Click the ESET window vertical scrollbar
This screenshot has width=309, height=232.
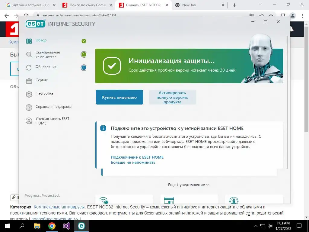tap(287, 102)
